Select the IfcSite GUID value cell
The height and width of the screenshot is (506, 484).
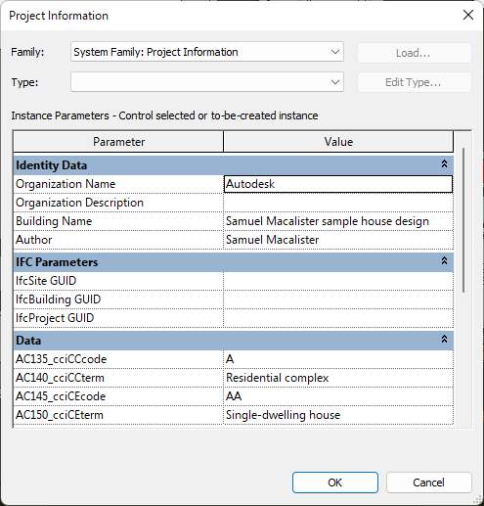[x=338, y=281]
